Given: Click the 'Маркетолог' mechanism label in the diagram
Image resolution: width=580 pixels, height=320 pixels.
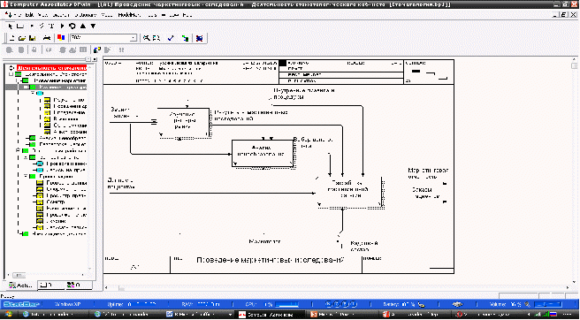Looking at the screenshot, I should (x=264, y=241).
